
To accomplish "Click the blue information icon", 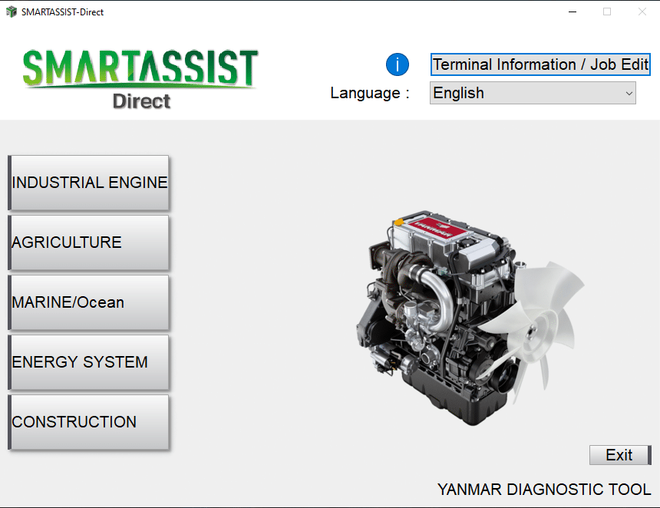I will click(397, 64).
